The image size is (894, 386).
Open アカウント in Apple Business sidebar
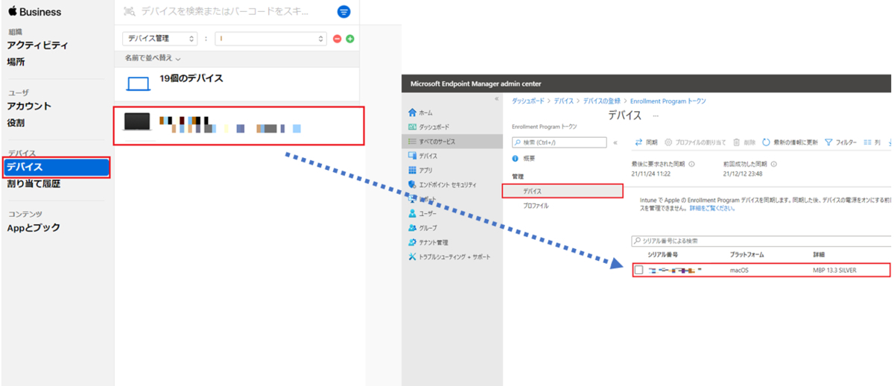pos(29,106)
